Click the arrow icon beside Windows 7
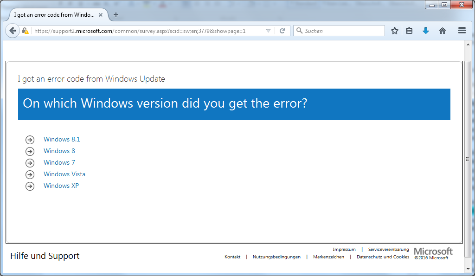Viewport: 475px width, 276px height. click(x=30, y=163)
